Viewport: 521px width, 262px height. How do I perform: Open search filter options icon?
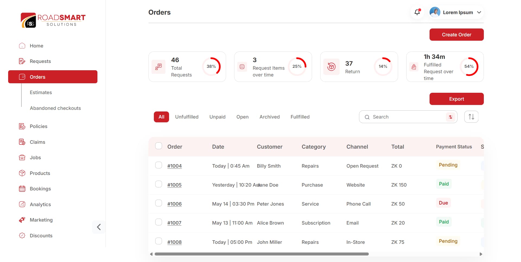(x=450, y=117)
